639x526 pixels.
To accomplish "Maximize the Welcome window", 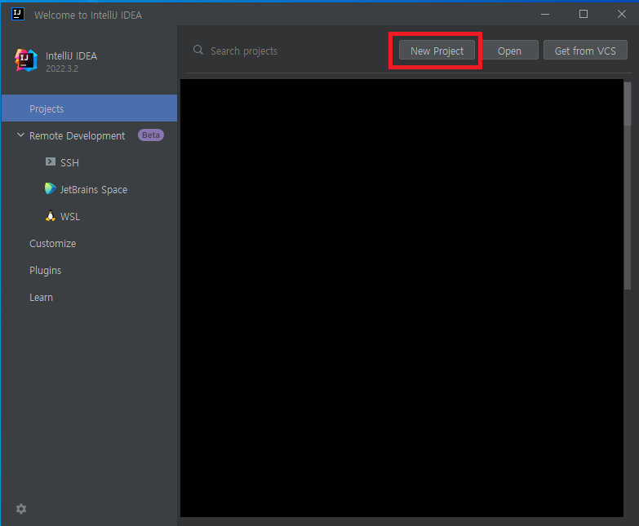I will click(584, 14).
